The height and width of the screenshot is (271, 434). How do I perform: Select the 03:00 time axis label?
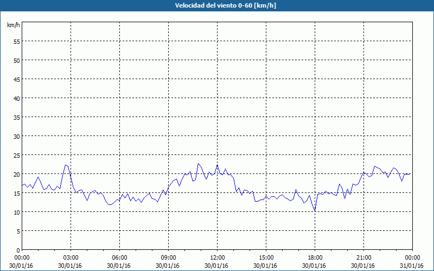point(71,258)
